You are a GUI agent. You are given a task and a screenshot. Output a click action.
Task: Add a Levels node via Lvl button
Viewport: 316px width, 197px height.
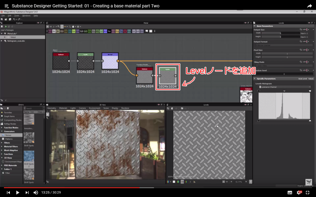coord(101,31)
